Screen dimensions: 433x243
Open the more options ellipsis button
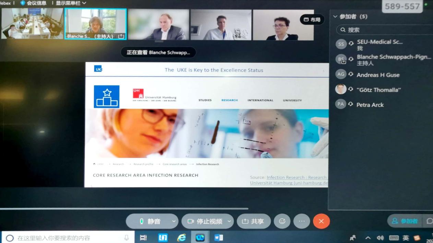302,221
